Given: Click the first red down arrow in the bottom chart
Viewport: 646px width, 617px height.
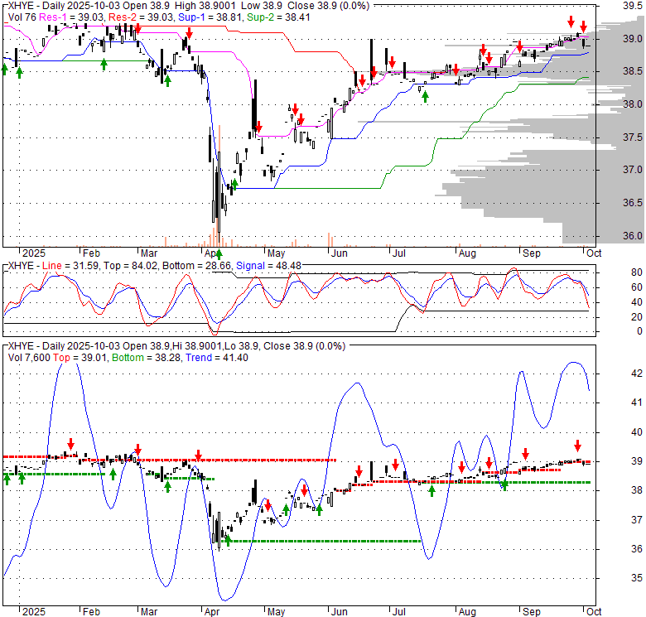Looking at the screenshot, I should 71,444.
